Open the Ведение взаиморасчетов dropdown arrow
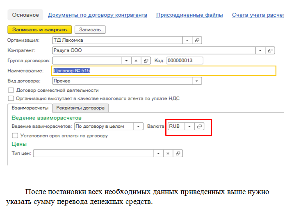The width and height of the screenshot is (287, 217). click(139, 127)
